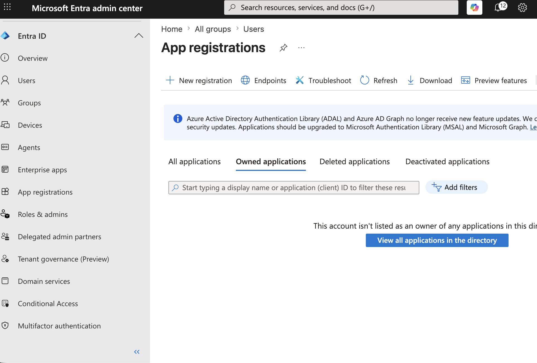537x363 pixels.
Task: Click Add filters button
Action: pos(456,187)
